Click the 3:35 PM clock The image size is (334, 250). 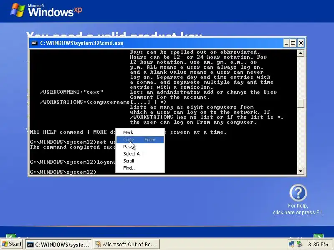click(x=318, y=244)
